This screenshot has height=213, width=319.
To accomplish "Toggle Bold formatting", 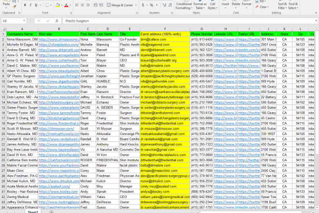I will (x=25, y=5).
